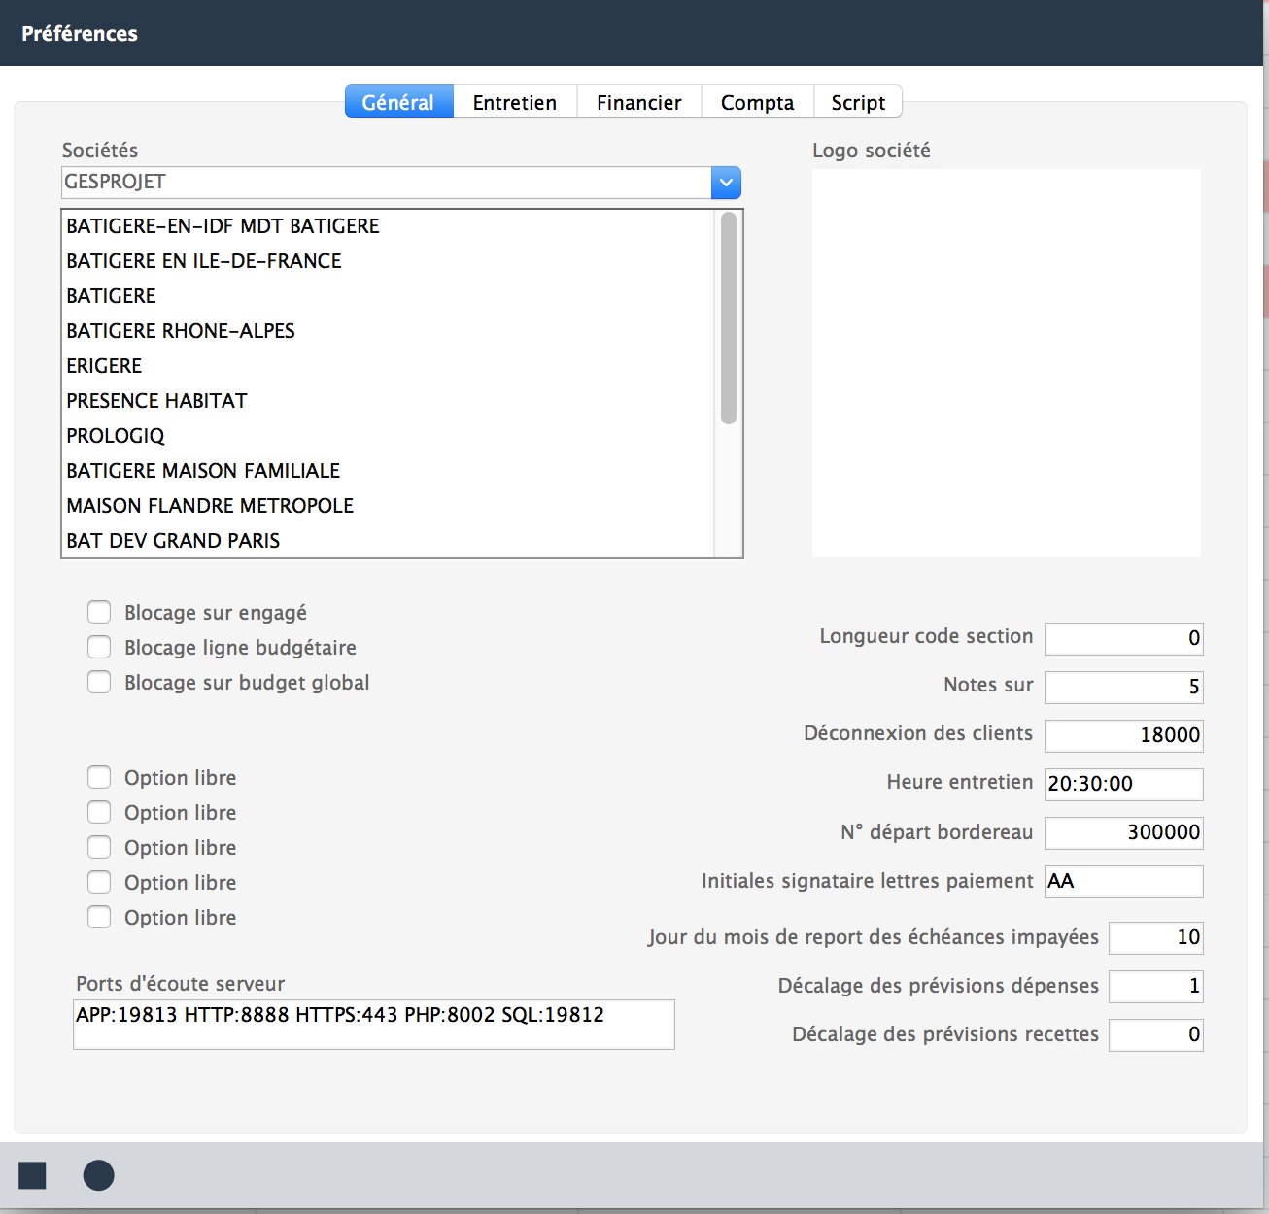Viewport: 1269px width, 1214px height.
Task: Pick PRESENCE HABITAT from the list
Action: pyautogui.click(x=389, y=401)
